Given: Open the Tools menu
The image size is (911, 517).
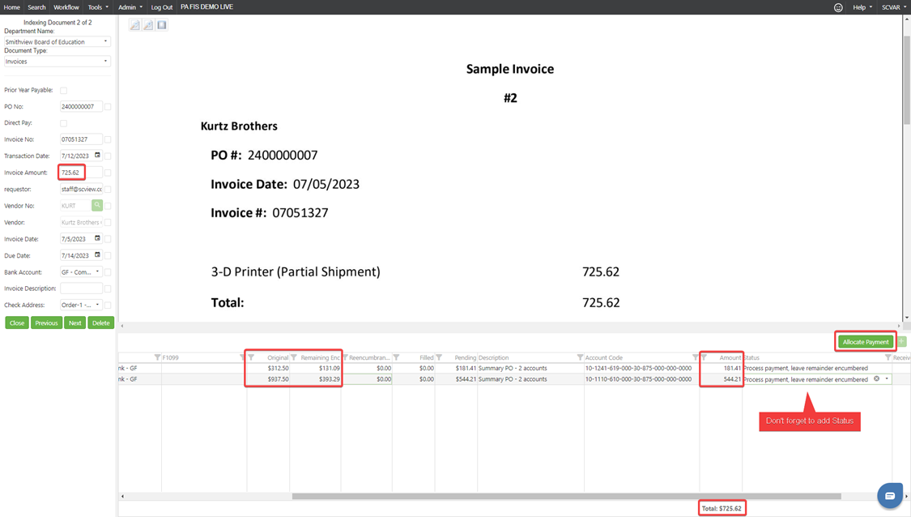Looking at the screenshot, I should 97,7.
